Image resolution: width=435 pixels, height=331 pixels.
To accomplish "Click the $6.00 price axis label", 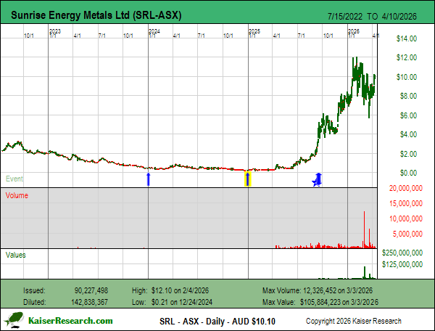I will point(408,115).
